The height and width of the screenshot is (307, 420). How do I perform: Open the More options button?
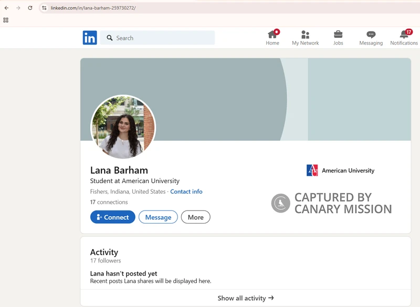[195, 217]
